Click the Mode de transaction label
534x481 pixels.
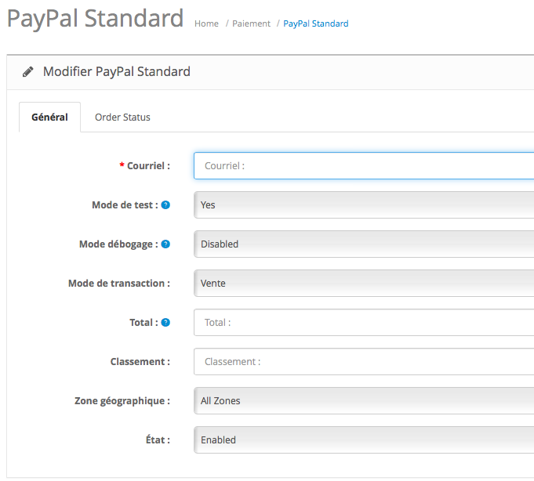coord(119,284)
